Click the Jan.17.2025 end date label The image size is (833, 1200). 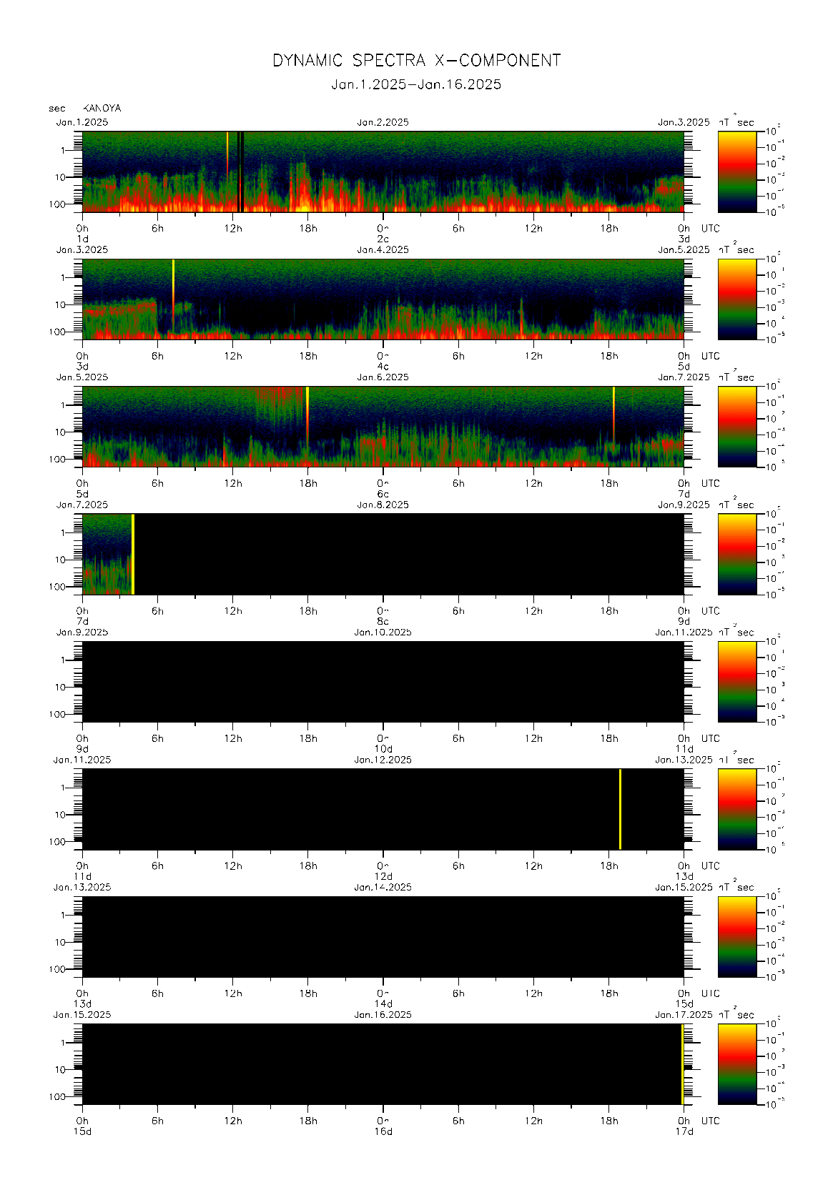point(684,1015)
